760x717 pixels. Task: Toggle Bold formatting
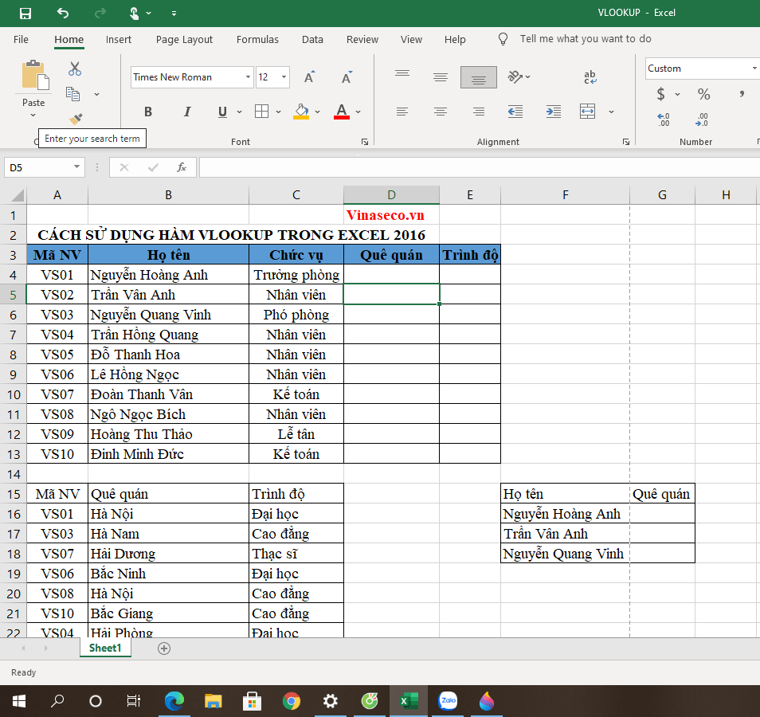(x=148, y=112)
